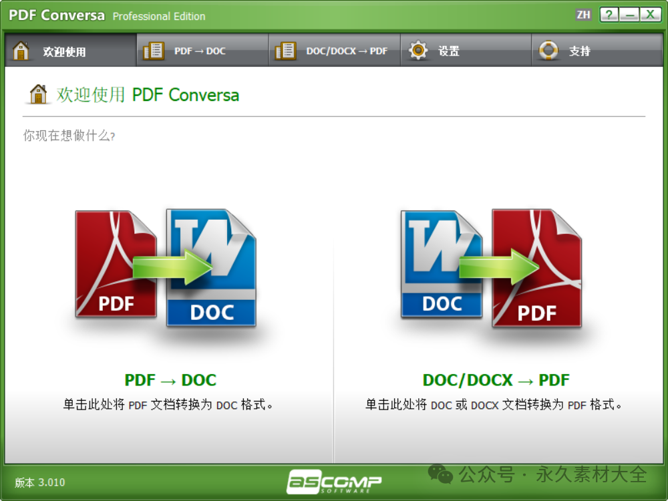The height and width of the screenshot is (501, 668).
Task: Click the green DOC/DOCX → PDF heading link
Action: [x=496, y=380]
